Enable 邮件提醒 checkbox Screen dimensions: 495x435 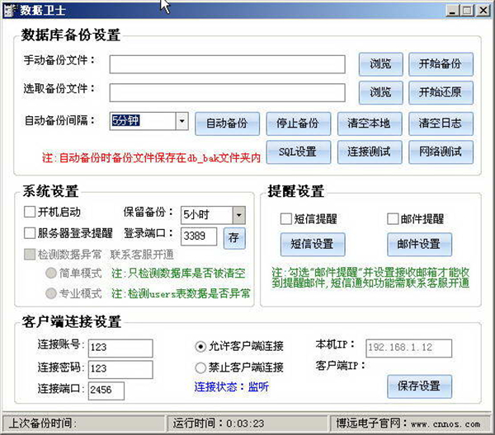(393, 219)
